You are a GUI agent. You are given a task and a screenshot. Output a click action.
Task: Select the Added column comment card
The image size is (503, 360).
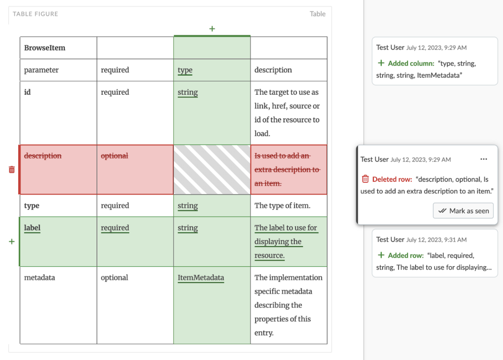click(435, 61)
